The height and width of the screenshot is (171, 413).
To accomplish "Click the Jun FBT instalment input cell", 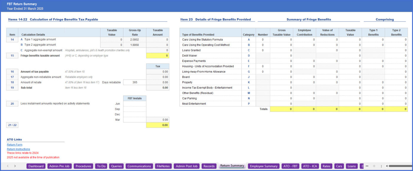I will (134, 103).
